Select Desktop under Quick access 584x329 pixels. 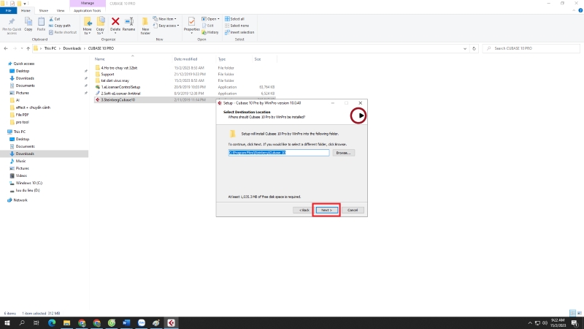pos(23,71)
